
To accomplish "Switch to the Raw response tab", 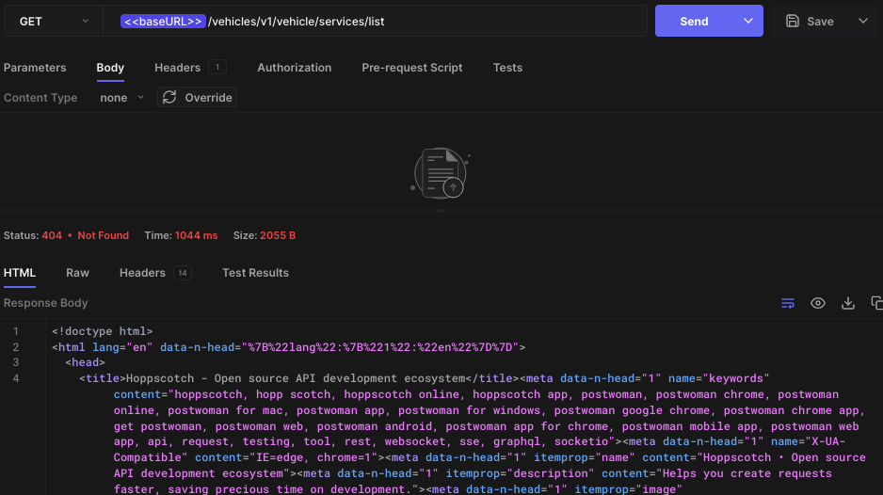I will (x=78, y=273).
